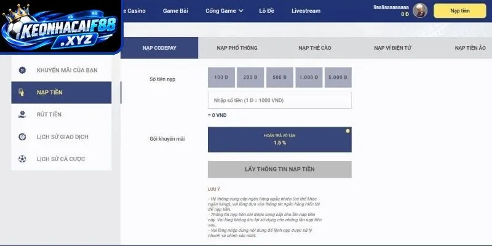Switch to the NẠP VÍ ĐIỆN TỬ tab

[392, 48]
